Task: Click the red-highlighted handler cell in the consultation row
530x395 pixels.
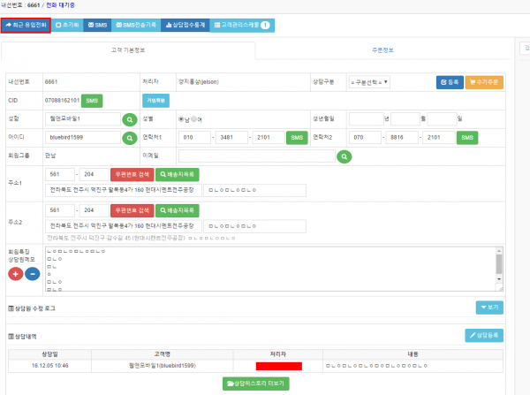Action: click(x=279, y=364)
